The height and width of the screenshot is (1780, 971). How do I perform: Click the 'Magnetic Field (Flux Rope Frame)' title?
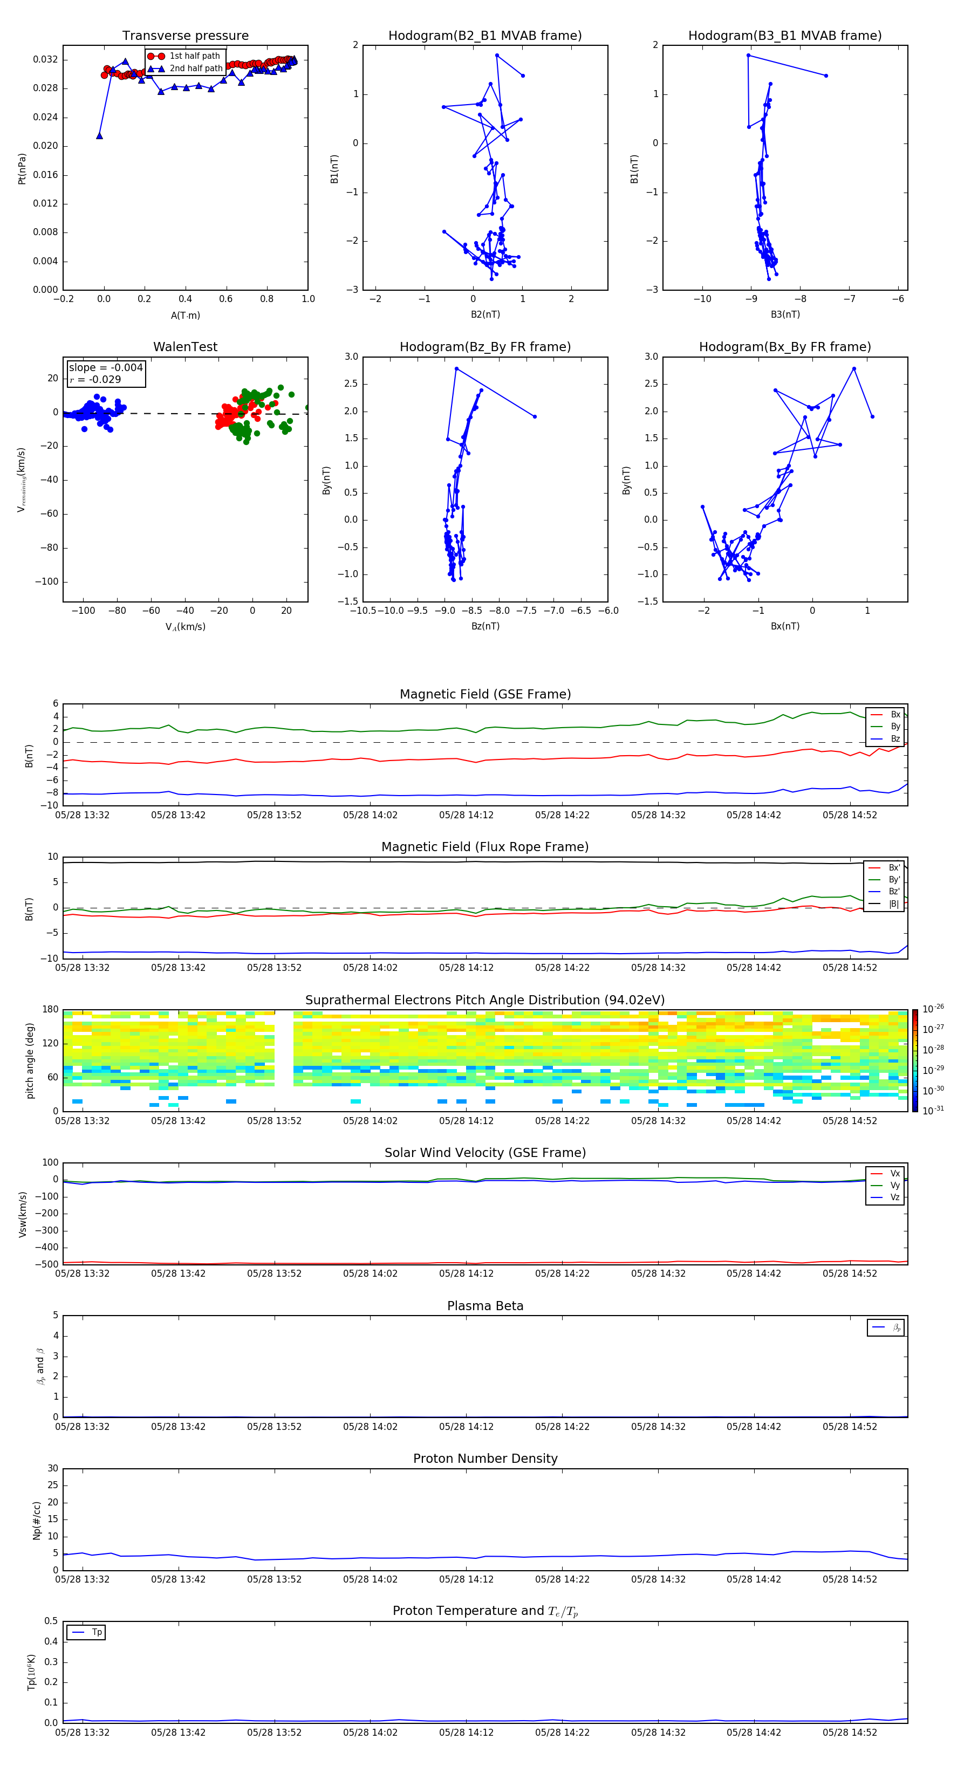[x=485, y=847]
